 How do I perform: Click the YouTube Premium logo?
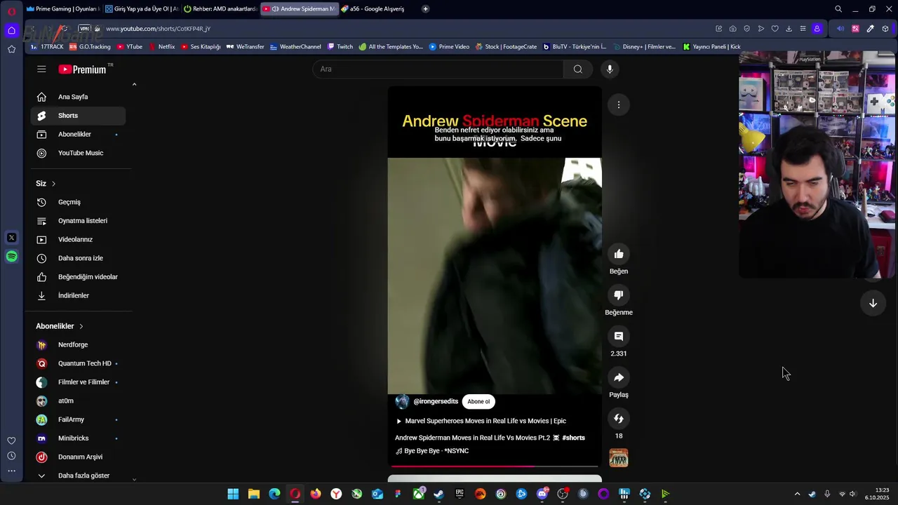click(83, 69)
